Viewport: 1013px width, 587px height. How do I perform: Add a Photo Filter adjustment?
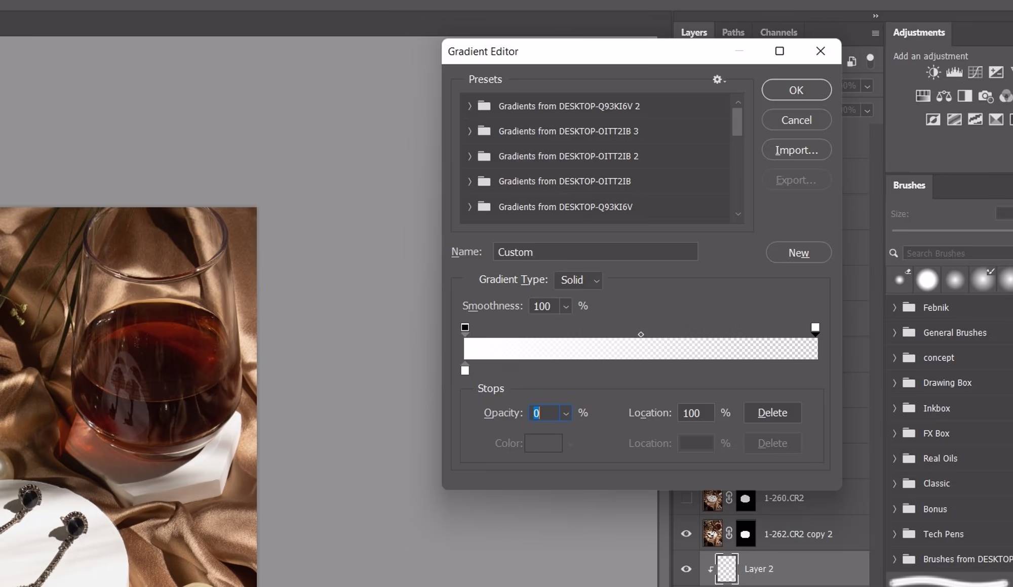[986, 96]
